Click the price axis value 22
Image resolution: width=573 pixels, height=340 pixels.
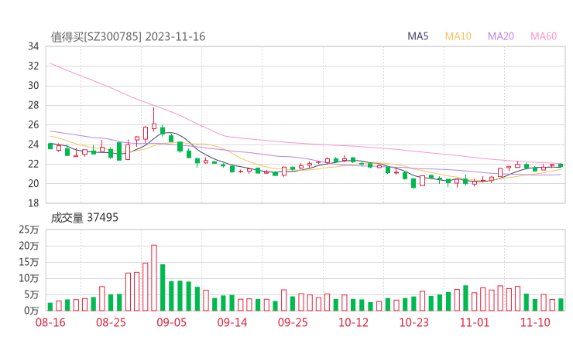tap(33, 164)
